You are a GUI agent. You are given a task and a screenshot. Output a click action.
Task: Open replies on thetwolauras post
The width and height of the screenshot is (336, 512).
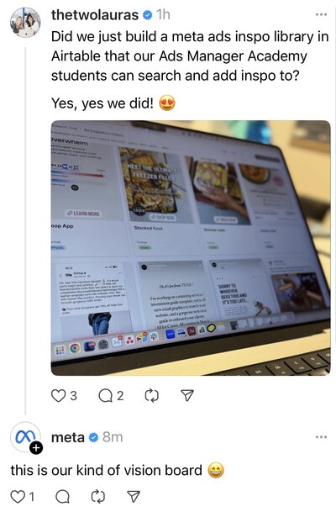pyautogui.click(x=105, y=396)
